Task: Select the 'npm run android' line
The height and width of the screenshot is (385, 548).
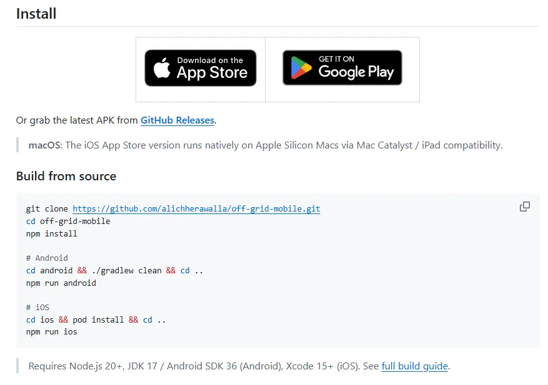Action: pos(61,283)
